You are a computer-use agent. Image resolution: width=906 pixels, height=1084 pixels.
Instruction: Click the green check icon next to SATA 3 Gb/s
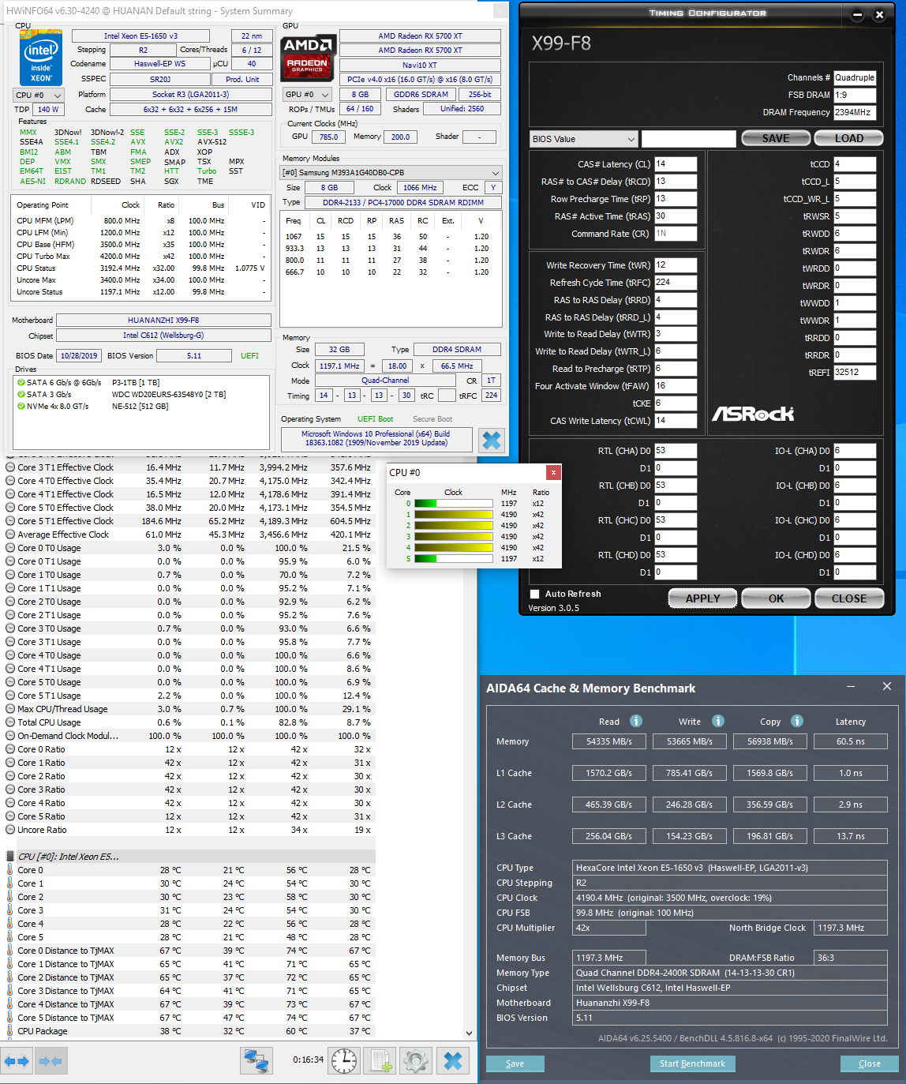21,394
